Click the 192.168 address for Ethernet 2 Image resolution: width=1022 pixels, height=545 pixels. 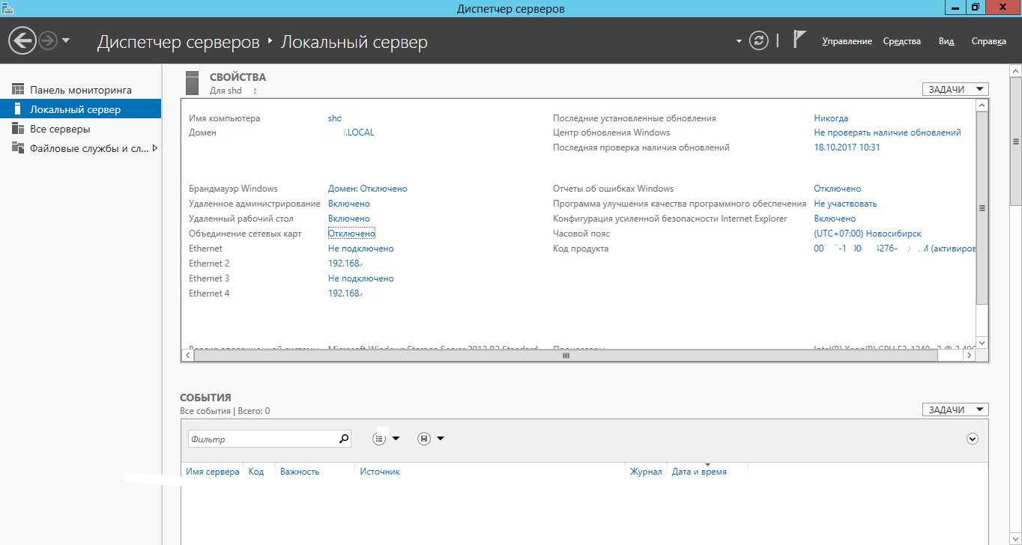coord(345,264)
